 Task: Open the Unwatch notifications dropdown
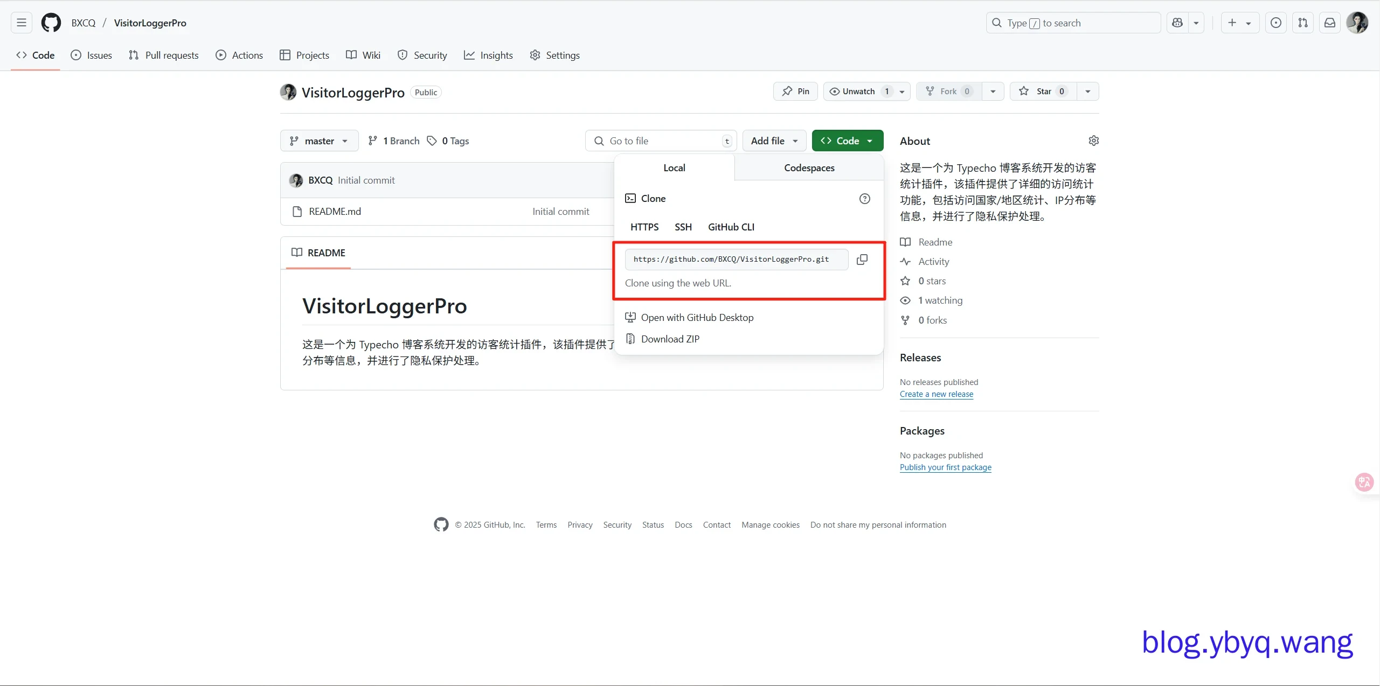[x=866, y=91]
